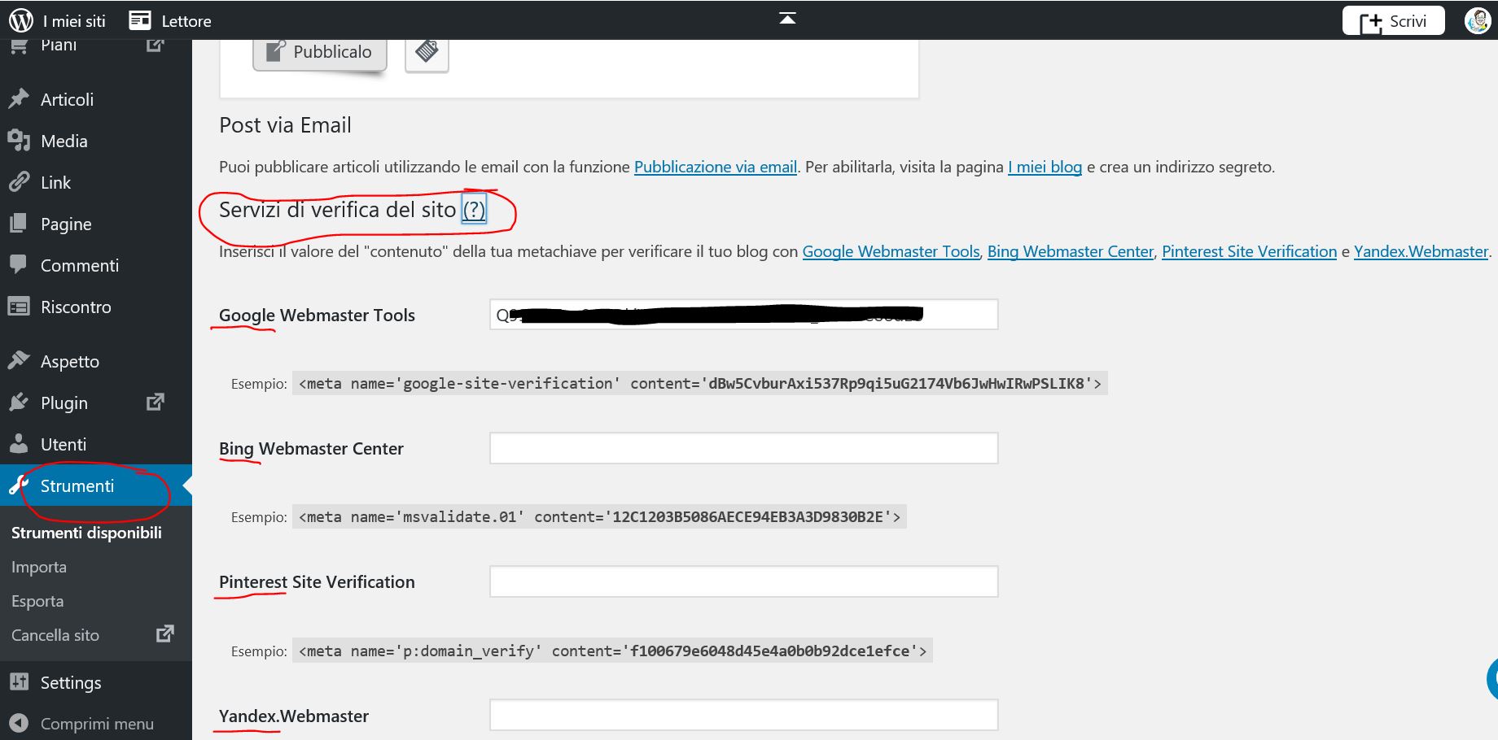Image resolution: width=1498 pixels, height=740 pixels.
Task: Click the tag icon next to Pubblicalo
Action: (x=427, y=52)
